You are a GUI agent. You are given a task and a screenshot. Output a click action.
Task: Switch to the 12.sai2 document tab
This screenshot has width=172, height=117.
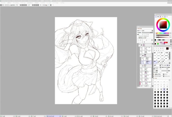click(x=100, y=116)
